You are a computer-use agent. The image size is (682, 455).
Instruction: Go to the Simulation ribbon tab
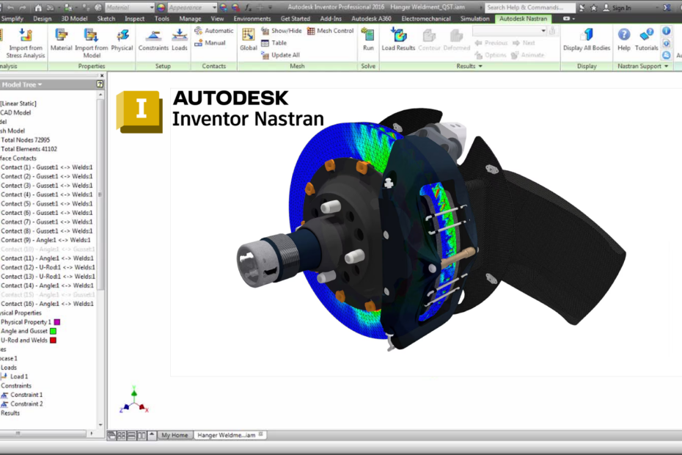tap(474, 19)
